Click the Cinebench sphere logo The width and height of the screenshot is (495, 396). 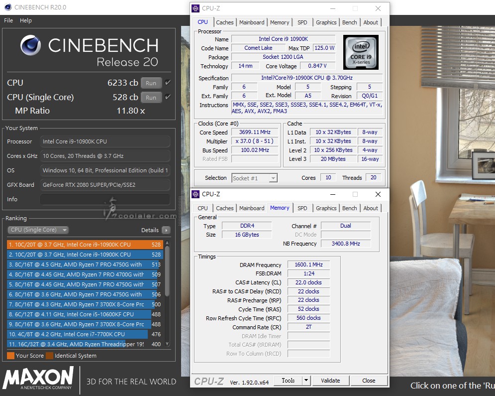[x=31, y=45]
